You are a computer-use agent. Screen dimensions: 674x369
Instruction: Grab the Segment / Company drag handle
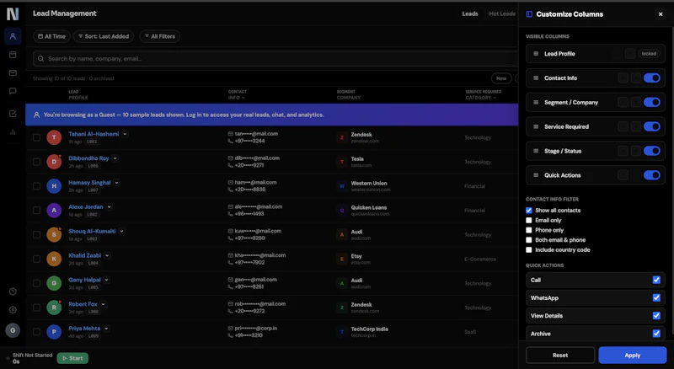click(536, 102)
